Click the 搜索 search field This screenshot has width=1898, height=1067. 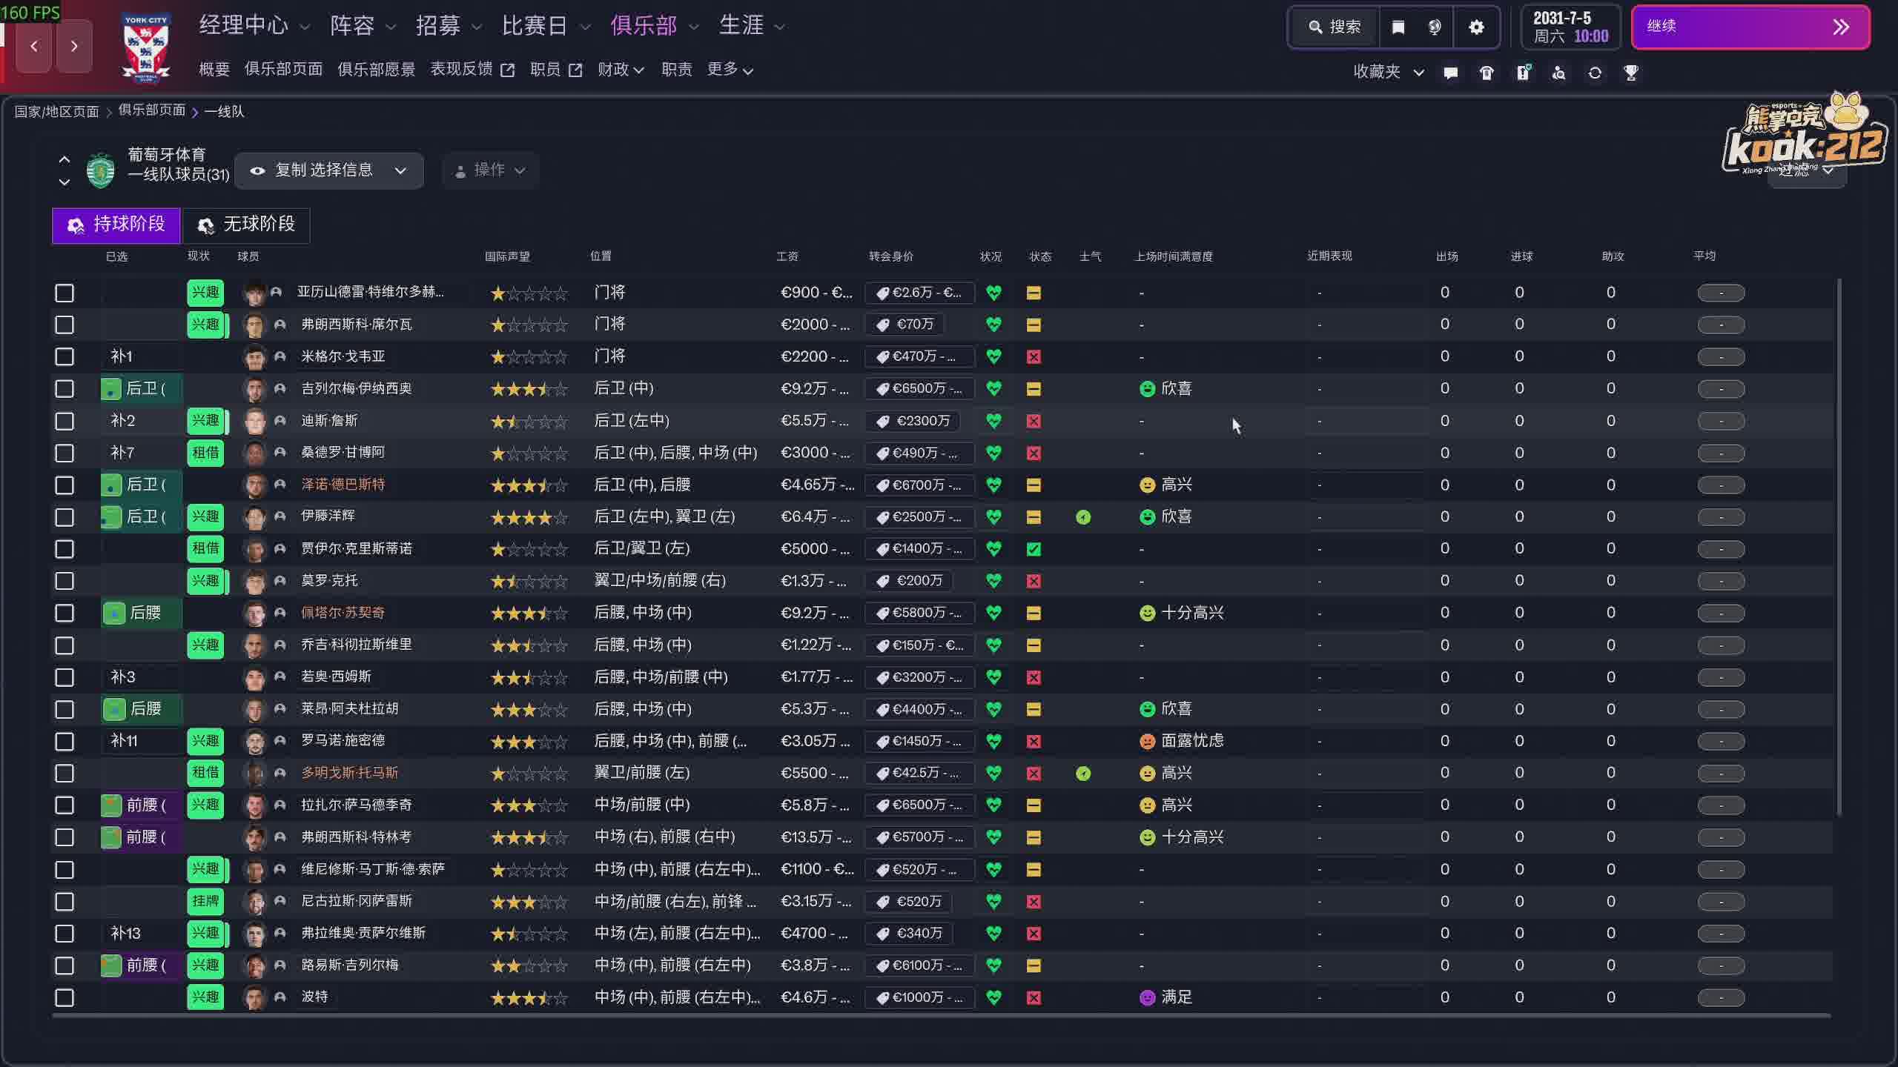pos(1335,27)
